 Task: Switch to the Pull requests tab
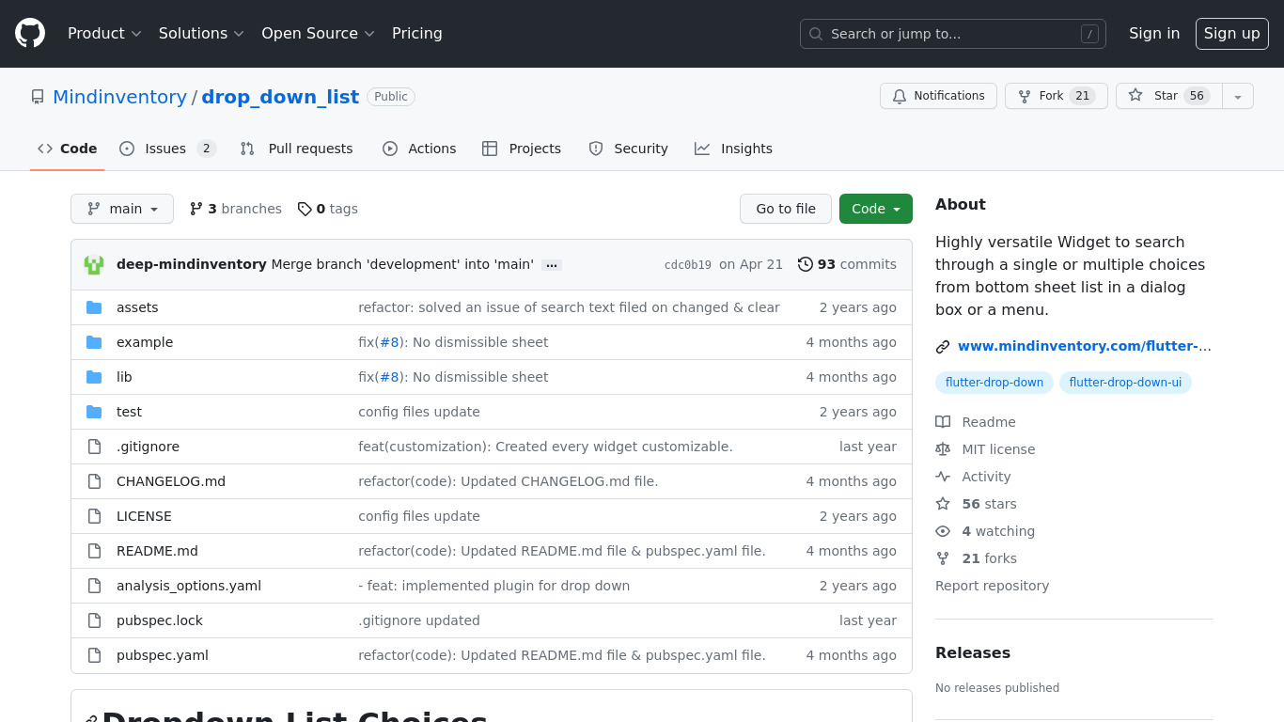[x=297, y=149]
